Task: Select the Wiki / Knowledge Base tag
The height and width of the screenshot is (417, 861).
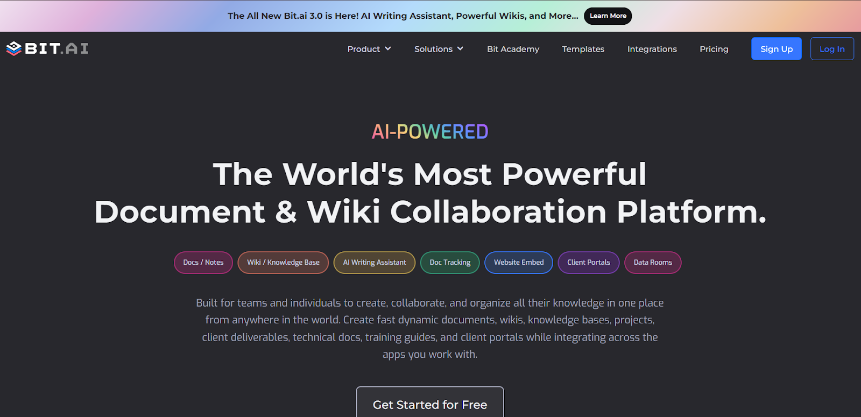Action: click(283, 263)
